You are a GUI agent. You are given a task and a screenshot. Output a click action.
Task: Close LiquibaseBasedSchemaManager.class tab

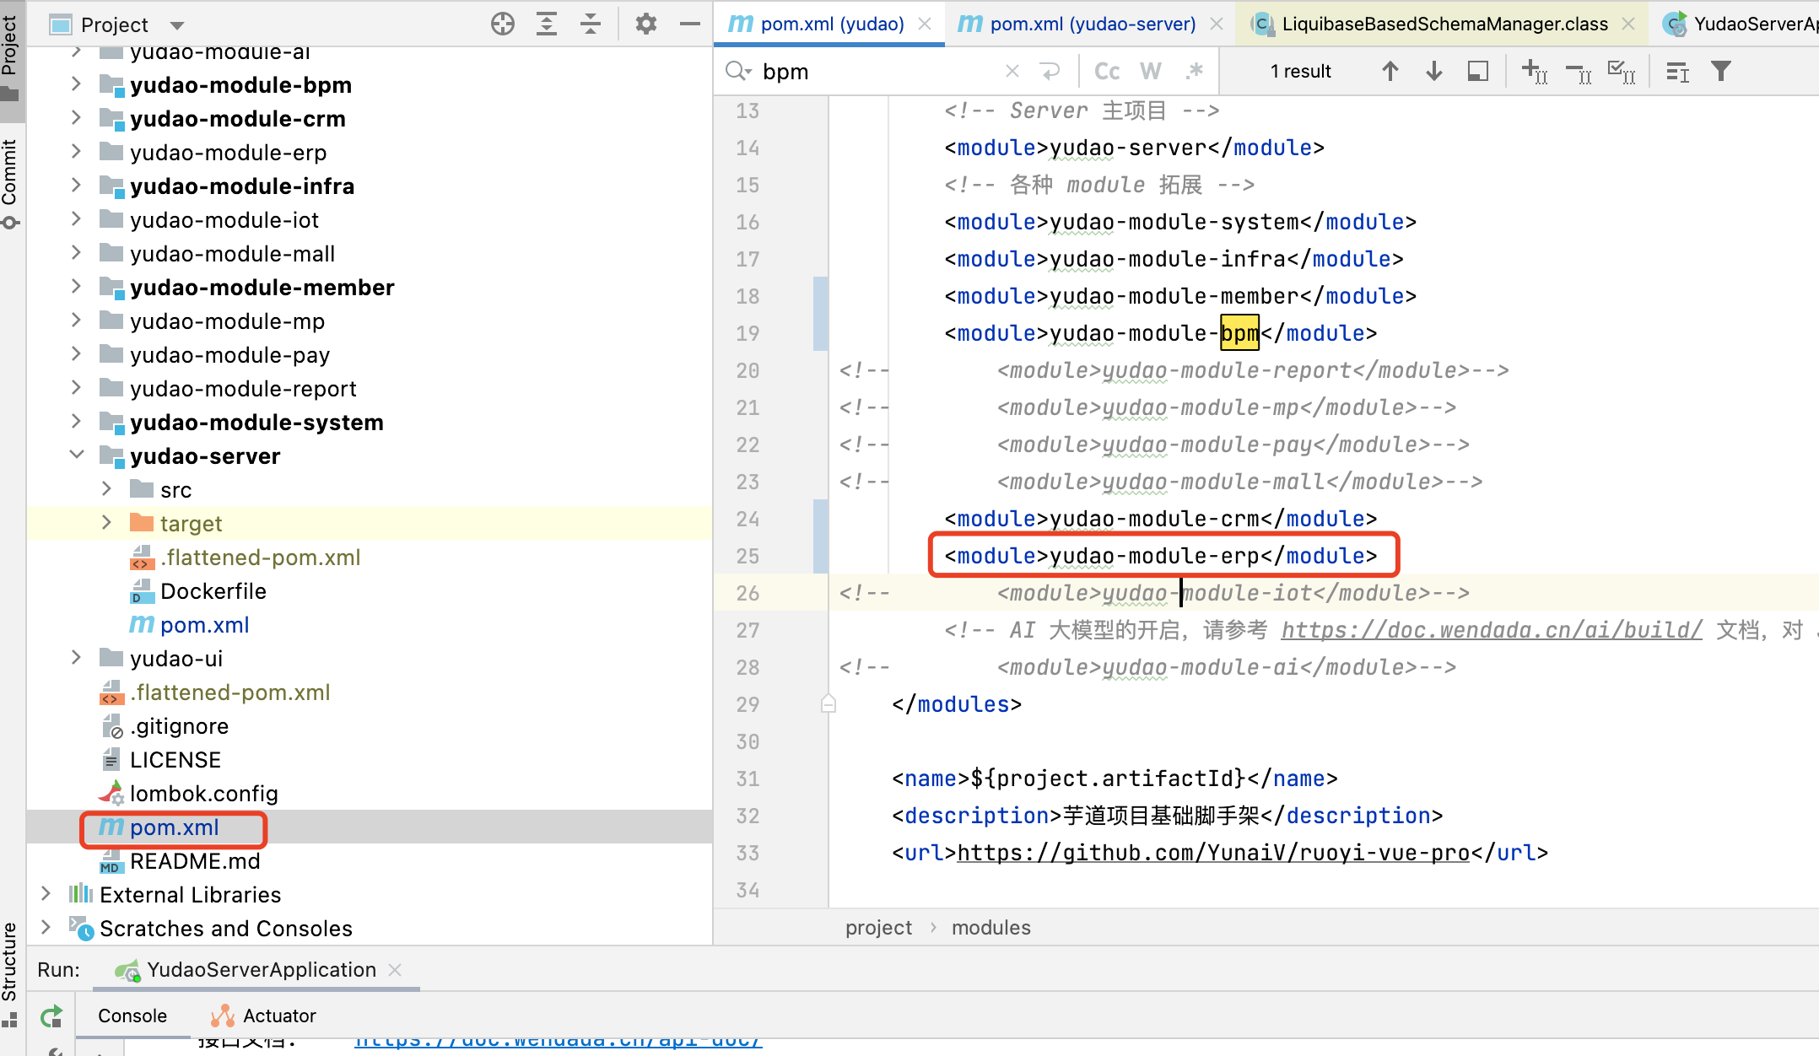[1628, 24]
